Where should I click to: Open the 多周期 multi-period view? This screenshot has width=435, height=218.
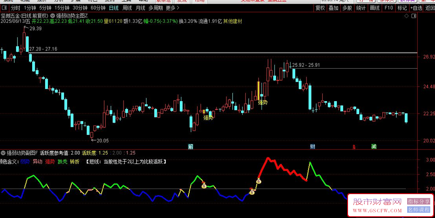click(x=155, y=8)
